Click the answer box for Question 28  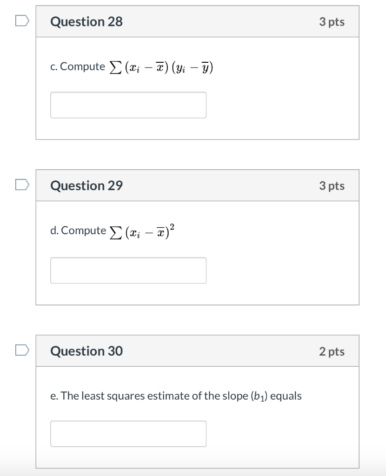tap(128, 105)
